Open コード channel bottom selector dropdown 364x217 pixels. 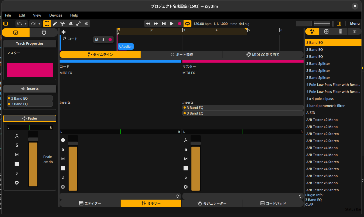pos(120,196)
